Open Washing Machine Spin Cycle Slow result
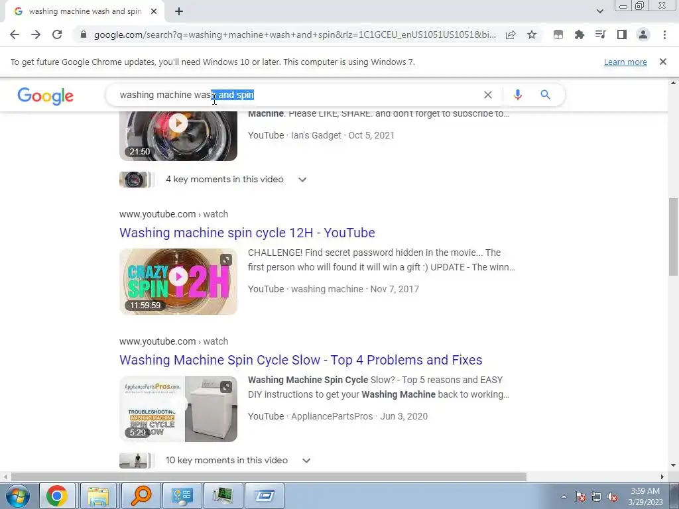679x509 pixels. tap(301, 360)
